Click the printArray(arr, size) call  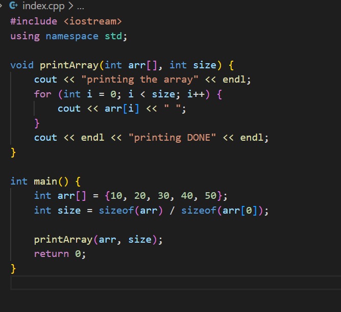point(95,240)
